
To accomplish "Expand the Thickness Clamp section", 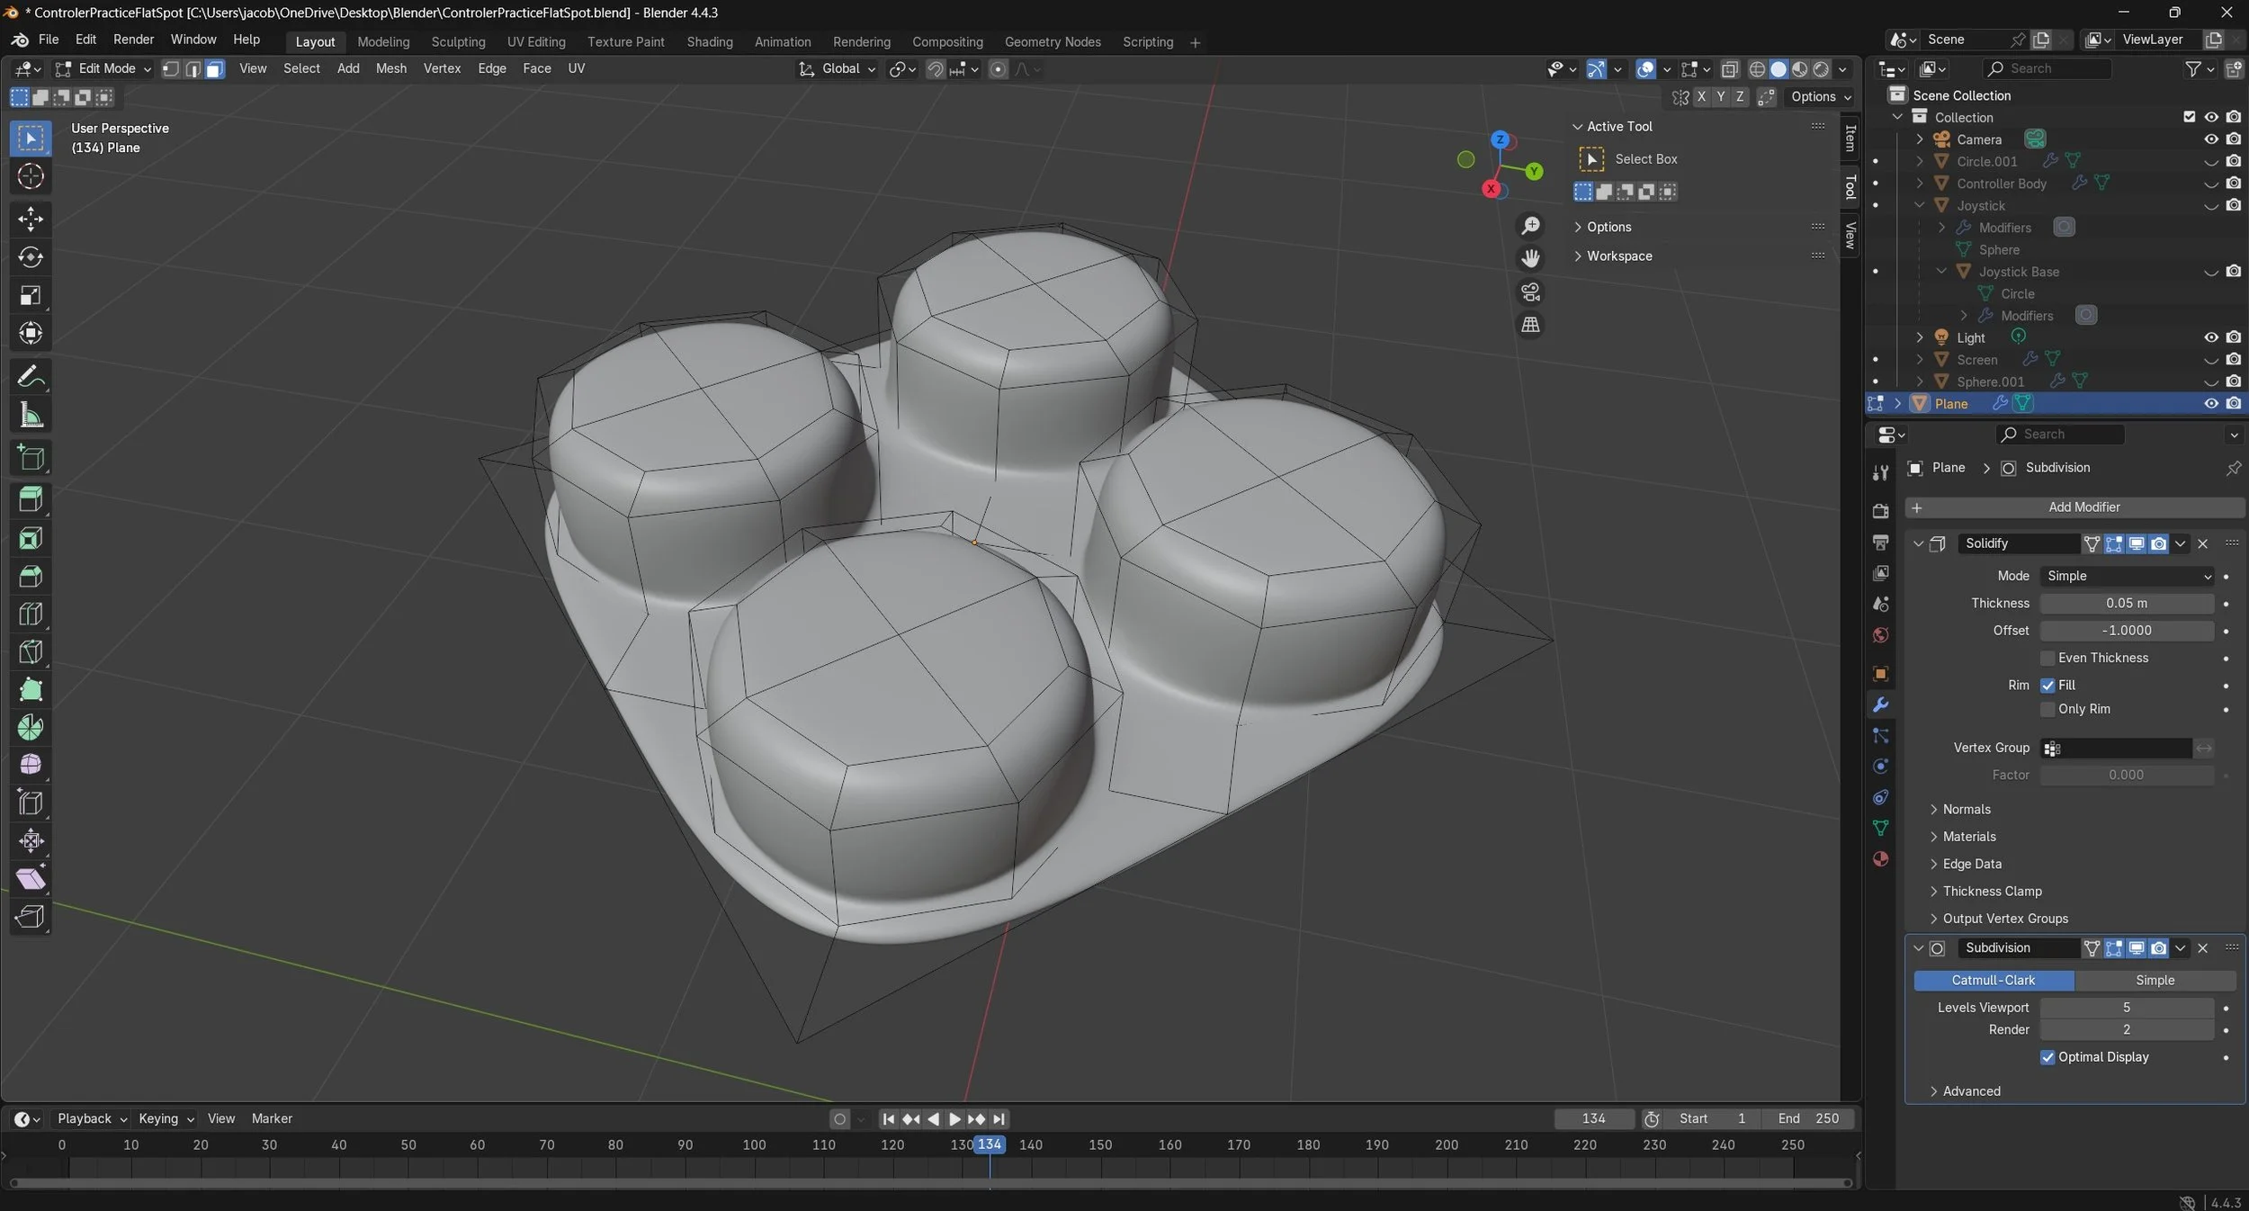I will tap(1992, 891).
